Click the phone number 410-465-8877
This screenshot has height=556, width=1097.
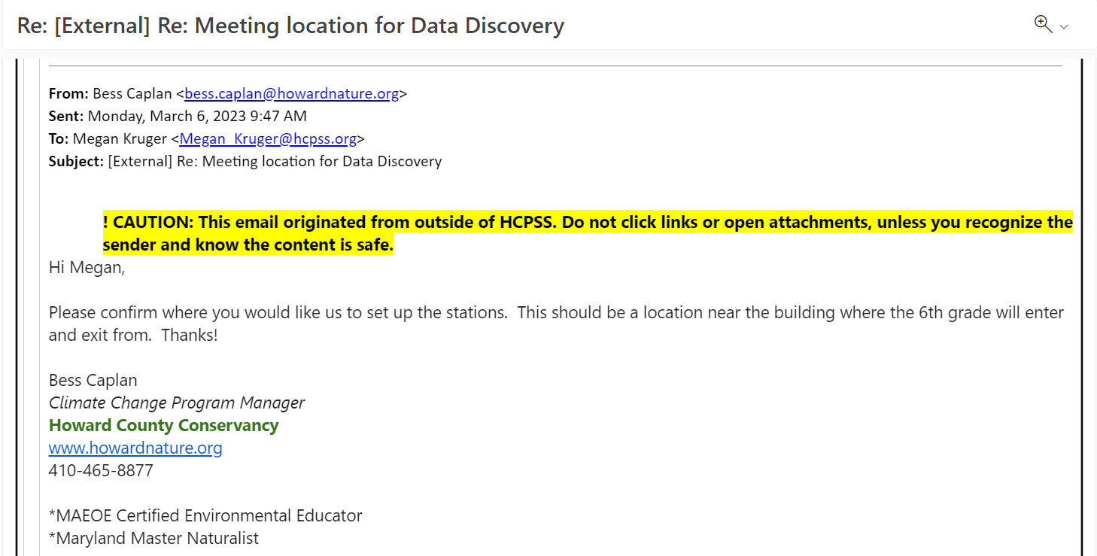point(101,471)
